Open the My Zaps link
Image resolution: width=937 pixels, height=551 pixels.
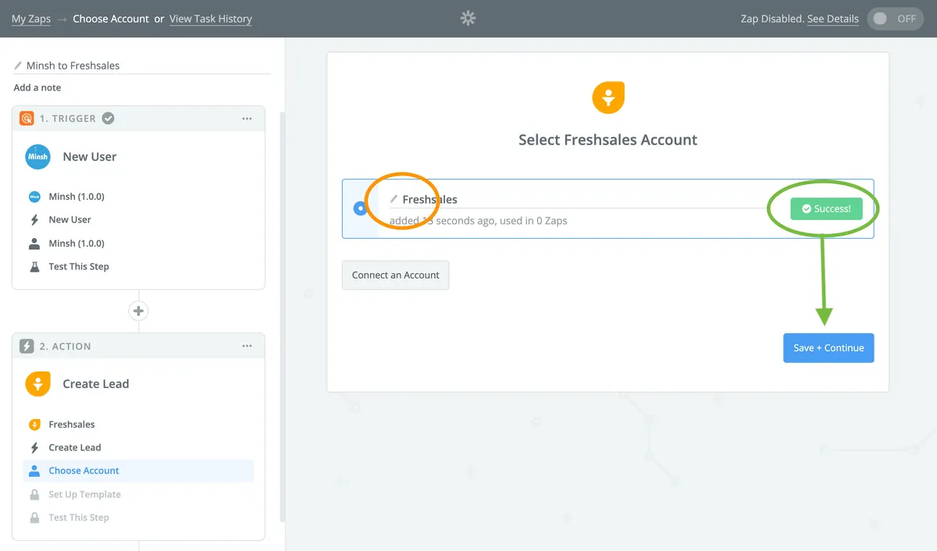31,19
